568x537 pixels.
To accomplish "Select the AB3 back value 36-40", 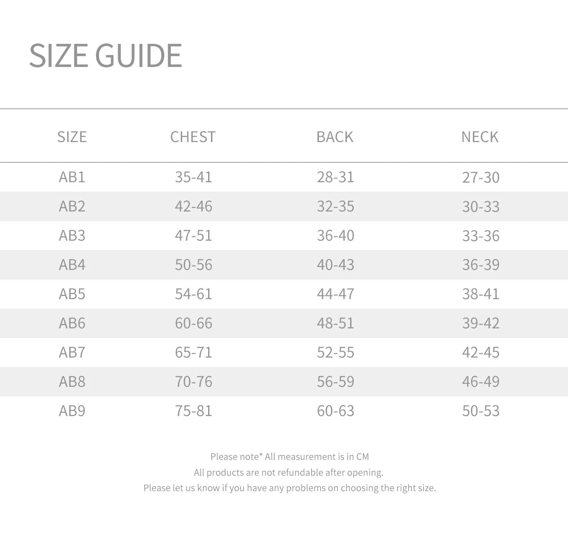I will point(336,235).
